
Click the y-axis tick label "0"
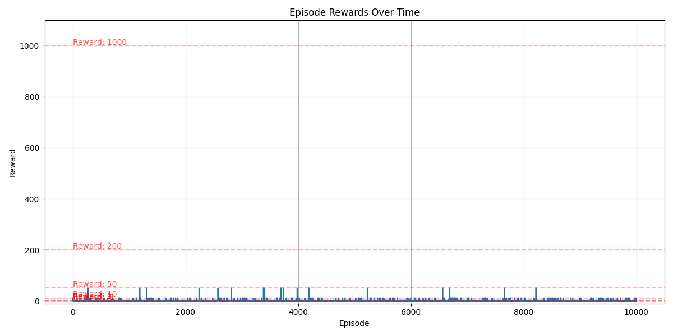click(x=38, y=301)
